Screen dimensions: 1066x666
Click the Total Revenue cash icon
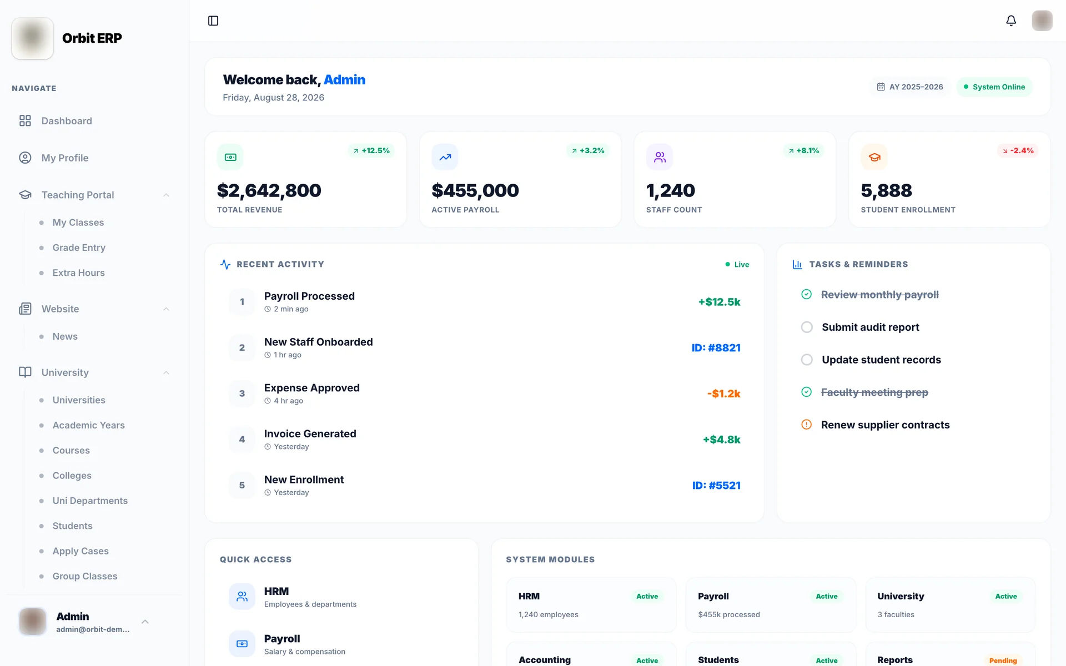(230, 157)
